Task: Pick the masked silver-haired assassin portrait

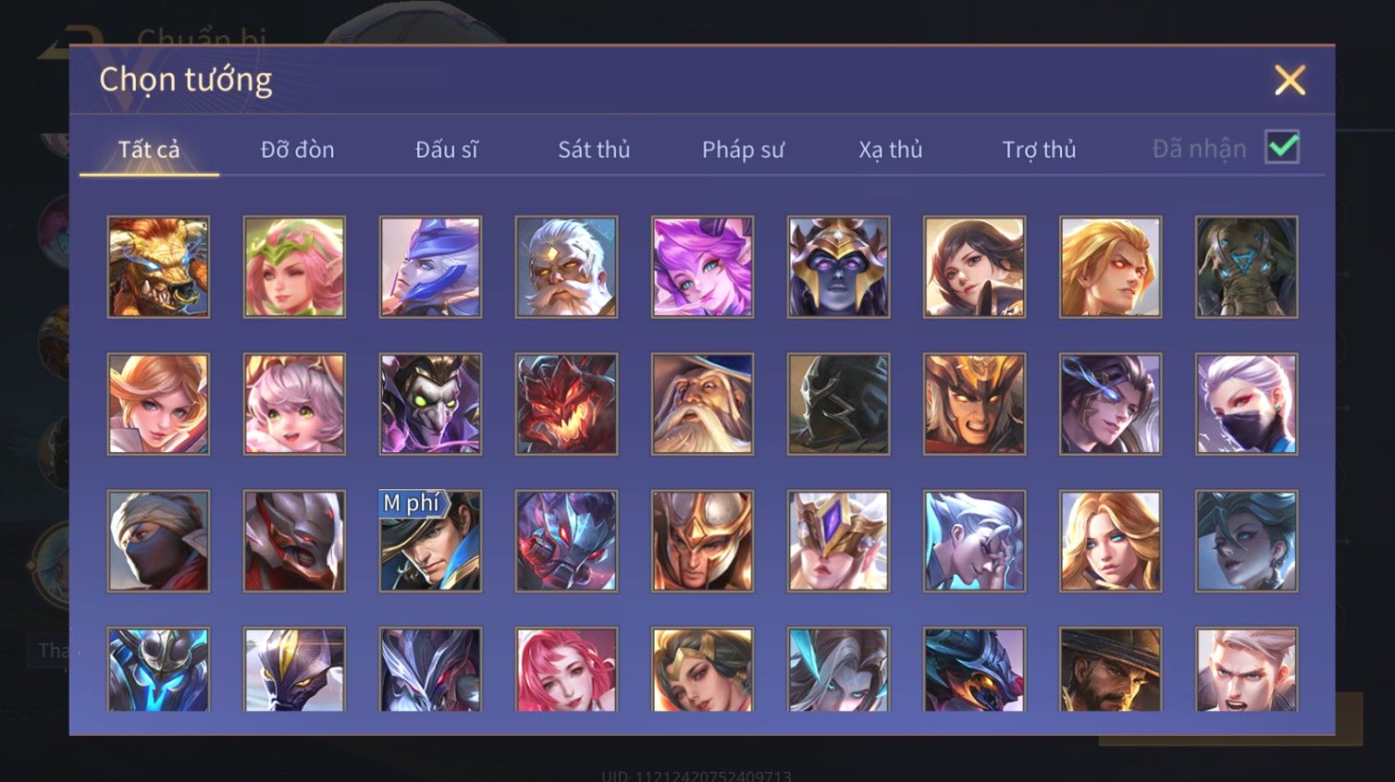Action: (x=1246, y=404)
